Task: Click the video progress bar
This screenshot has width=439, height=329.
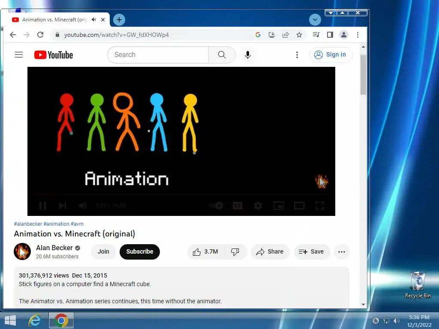Action: 181,194
